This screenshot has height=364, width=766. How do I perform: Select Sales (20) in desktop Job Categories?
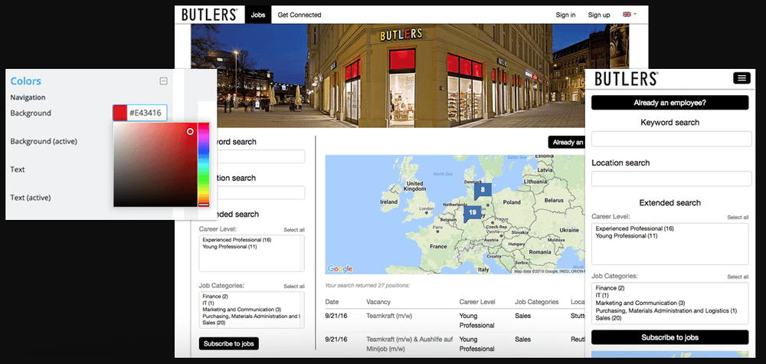[214, 323]
